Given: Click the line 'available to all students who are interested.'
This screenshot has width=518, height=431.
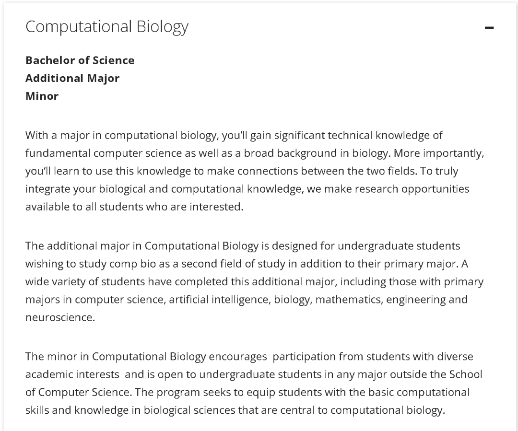Looking at the screenshot, I should coord(134,207).
